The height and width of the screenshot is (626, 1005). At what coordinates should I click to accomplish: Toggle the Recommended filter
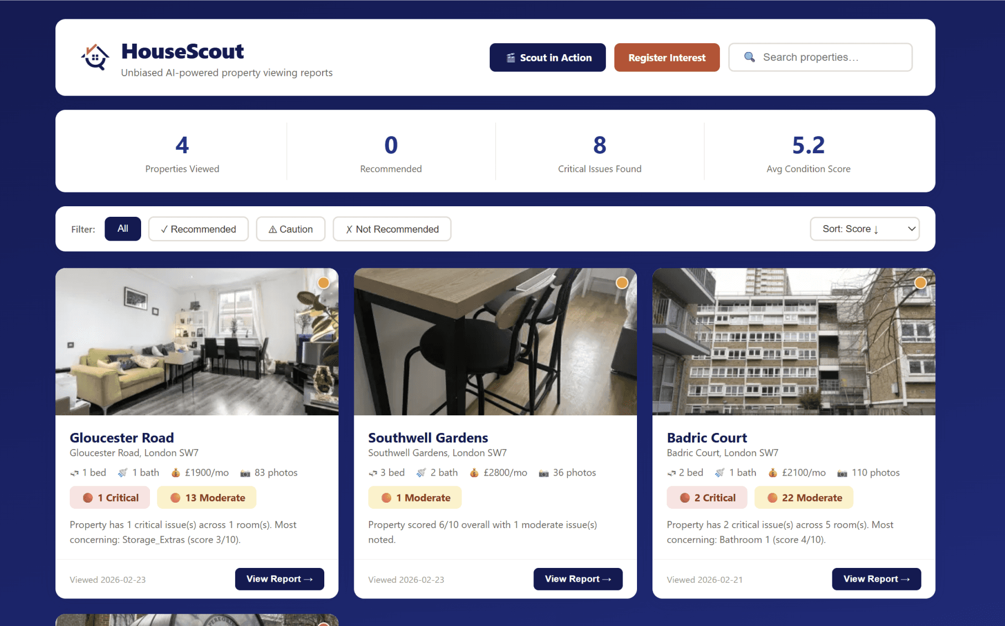(x=198, y=229)
